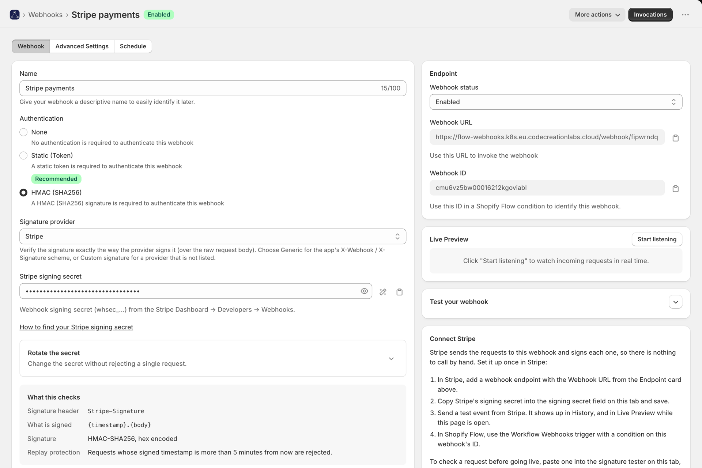
Task: Copy the Webhook URL with clipboard icon
Action: [x=675, y=138]
